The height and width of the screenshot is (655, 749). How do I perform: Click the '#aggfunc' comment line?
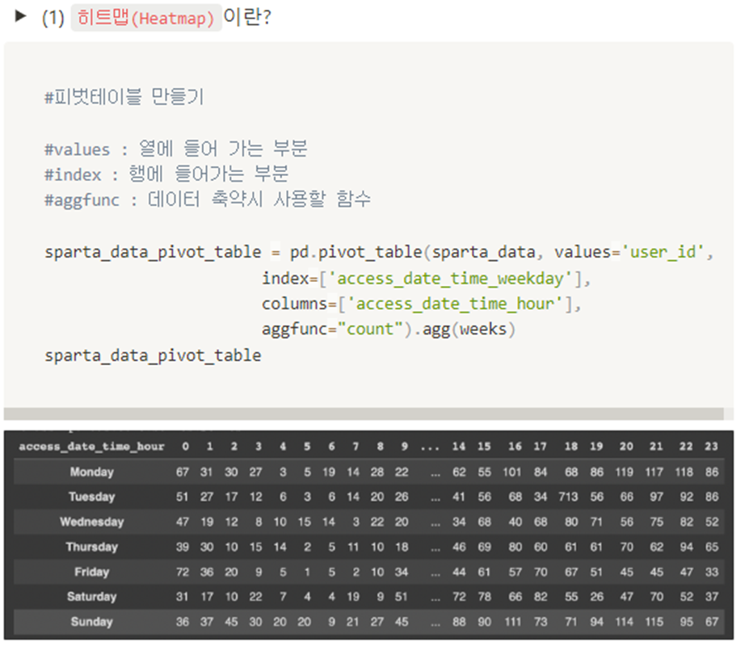click(x=208, y=199)
